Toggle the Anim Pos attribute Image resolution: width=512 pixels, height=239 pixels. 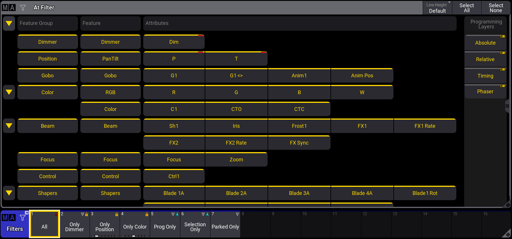(362, 76)
